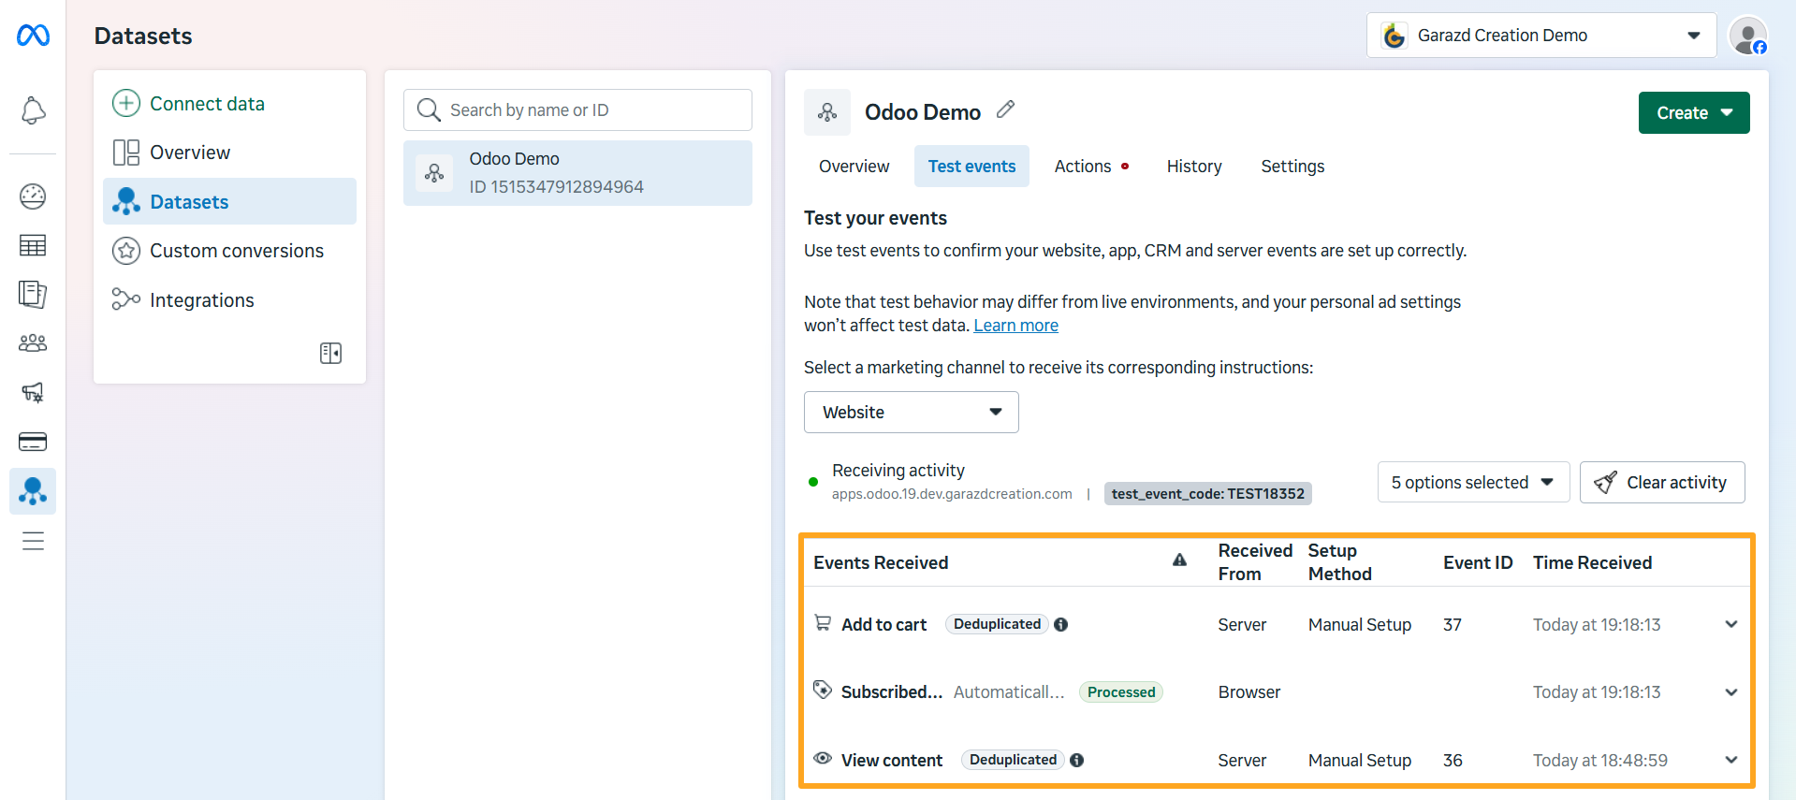Click the Deduplicated badge on Add to cart

(997, 624)
